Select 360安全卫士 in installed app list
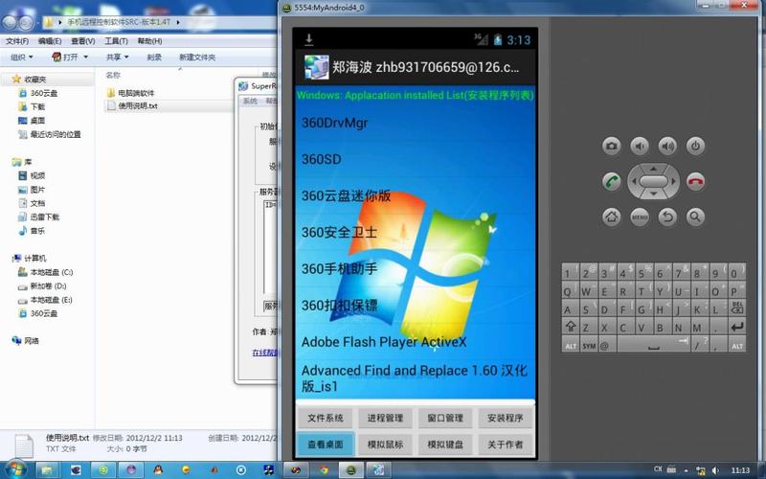 coord(416,232)
